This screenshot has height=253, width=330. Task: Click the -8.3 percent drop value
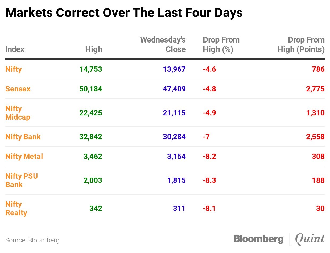pos(209,180)
